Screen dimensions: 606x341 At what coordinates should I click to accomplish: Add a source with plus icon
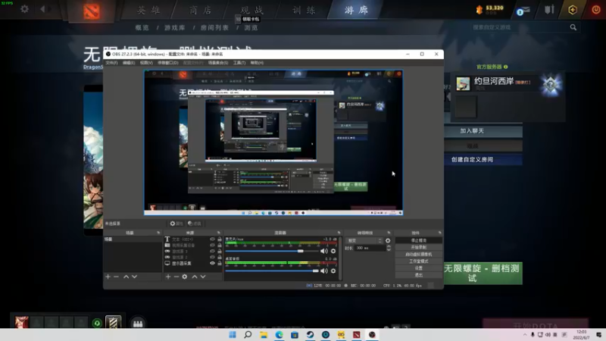click(167, 277)
